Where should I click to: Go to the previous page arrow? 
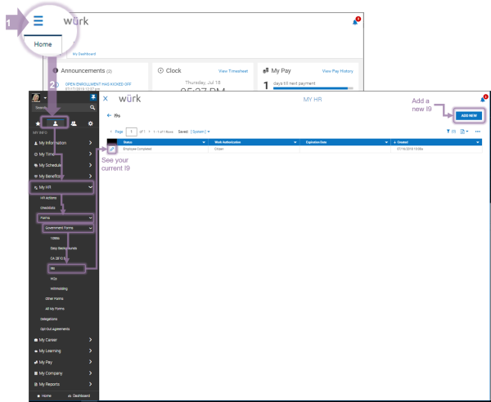coord(110,132)
